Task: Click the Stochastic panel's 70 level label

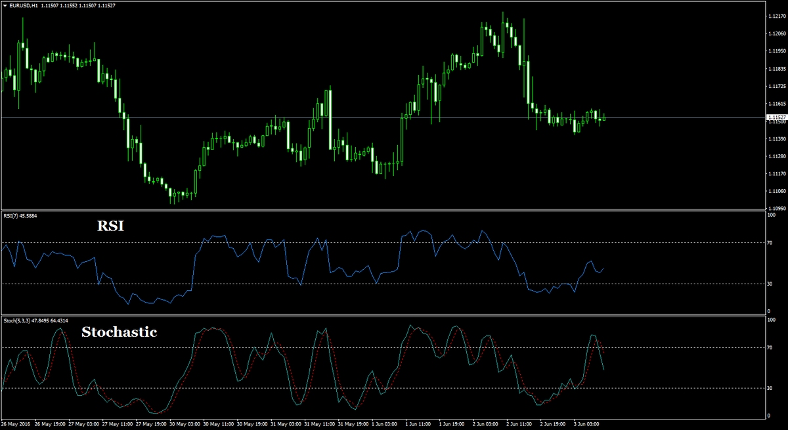Action: (x=771, y=347)
